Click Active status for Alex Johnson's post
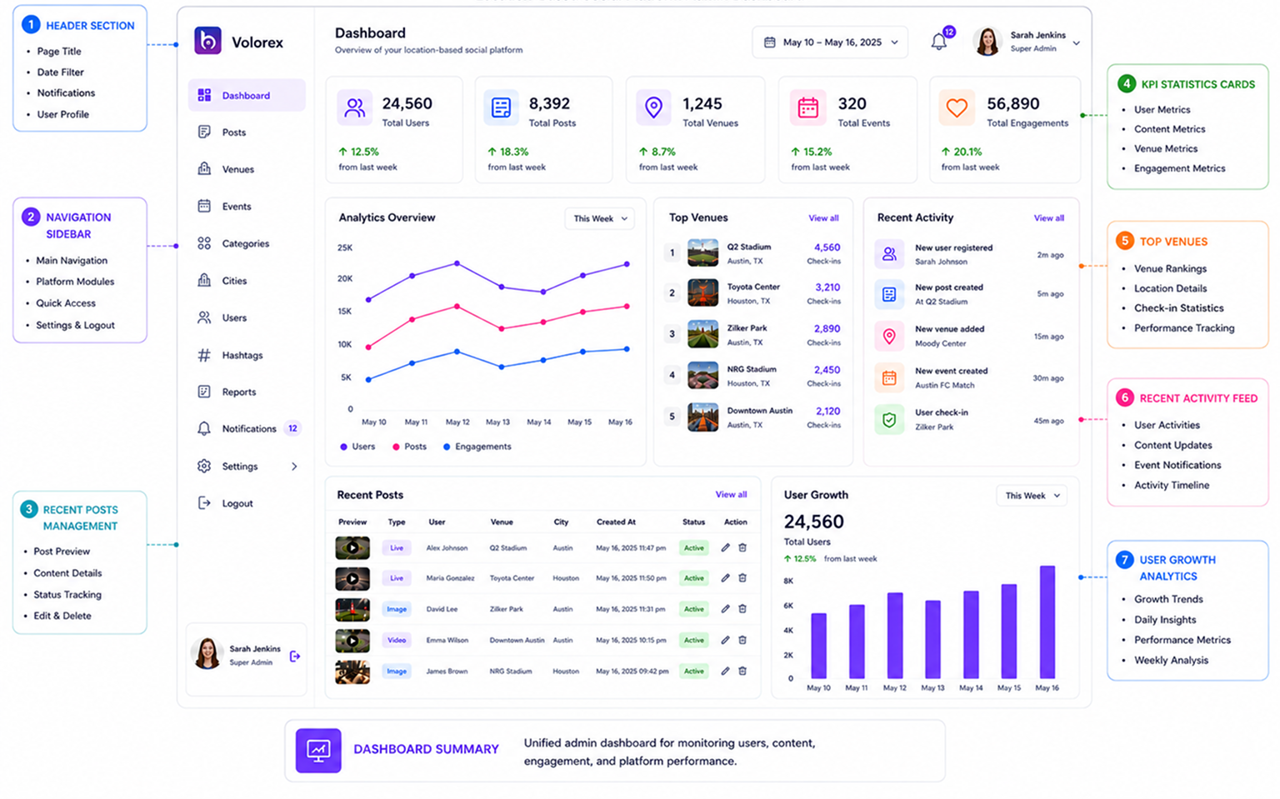The width and height of the screenshot is (1280, 799). coord(694,547)
